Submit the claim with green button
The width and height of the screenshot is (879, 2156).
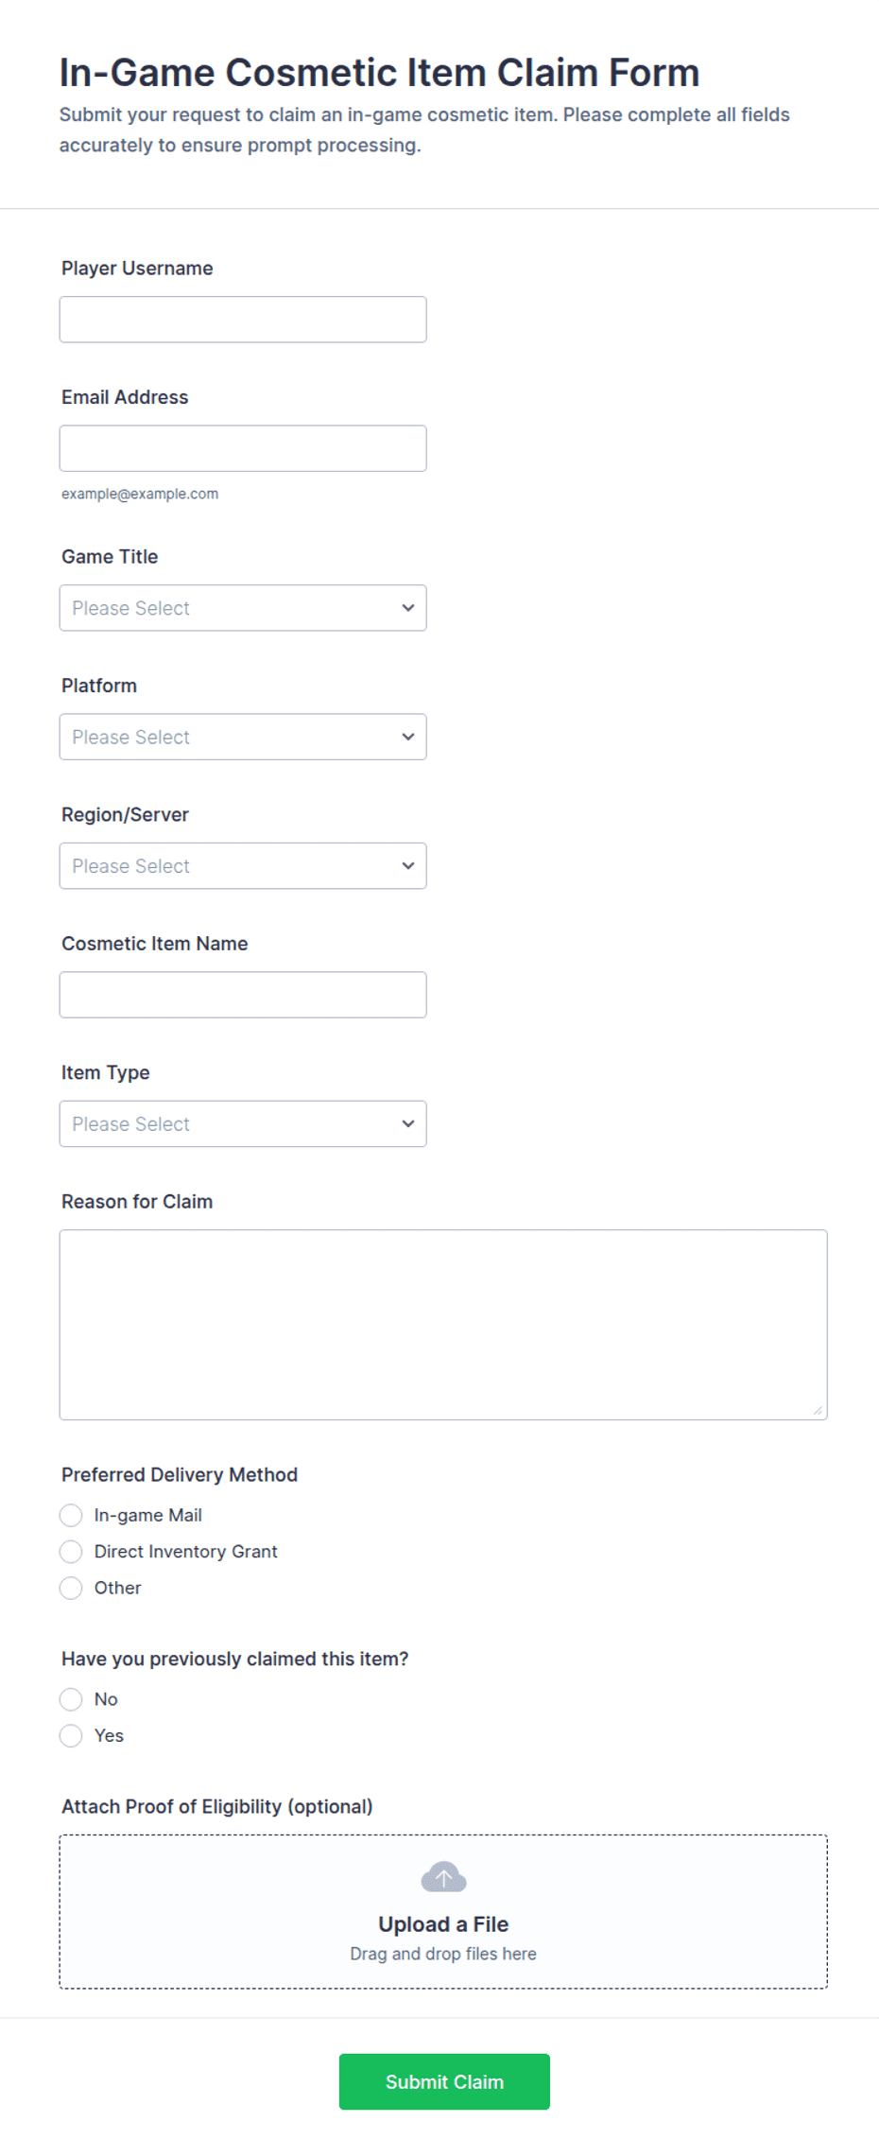[444, 2081]
